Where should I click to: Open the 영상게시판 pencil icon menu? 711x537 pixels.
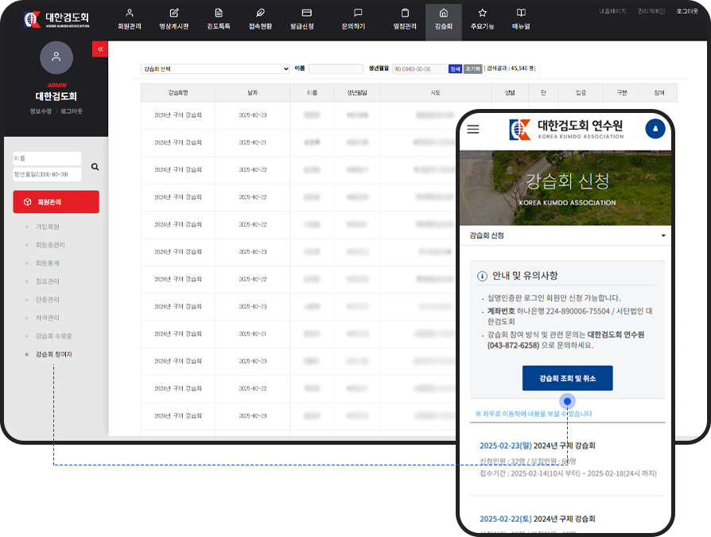173,20
